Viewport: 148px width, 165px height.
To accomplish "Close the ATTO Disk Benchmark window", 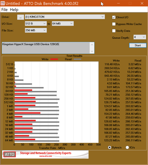I will click(142, 3).
